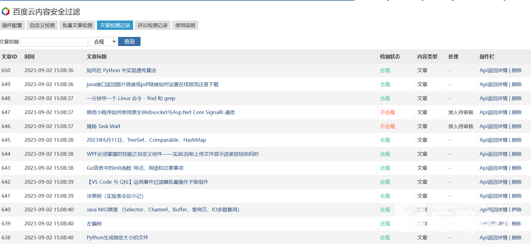Open the Go语言中的init函数 article link
This screenshot has width=531, height=244.
click(135, 168)
